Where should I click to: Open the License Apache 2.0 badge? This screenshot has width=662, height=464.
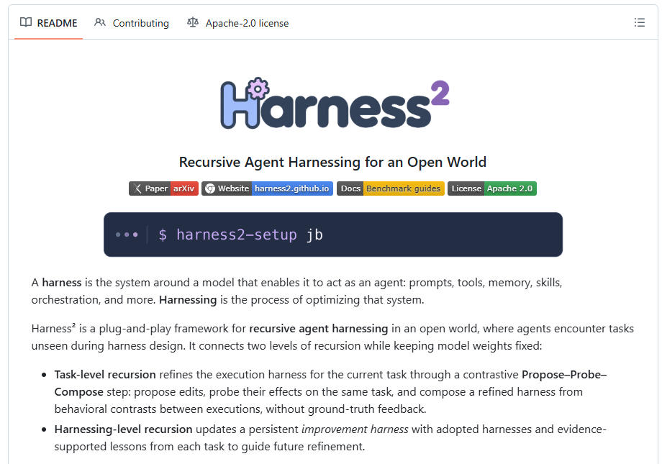(x=492, y=188)
